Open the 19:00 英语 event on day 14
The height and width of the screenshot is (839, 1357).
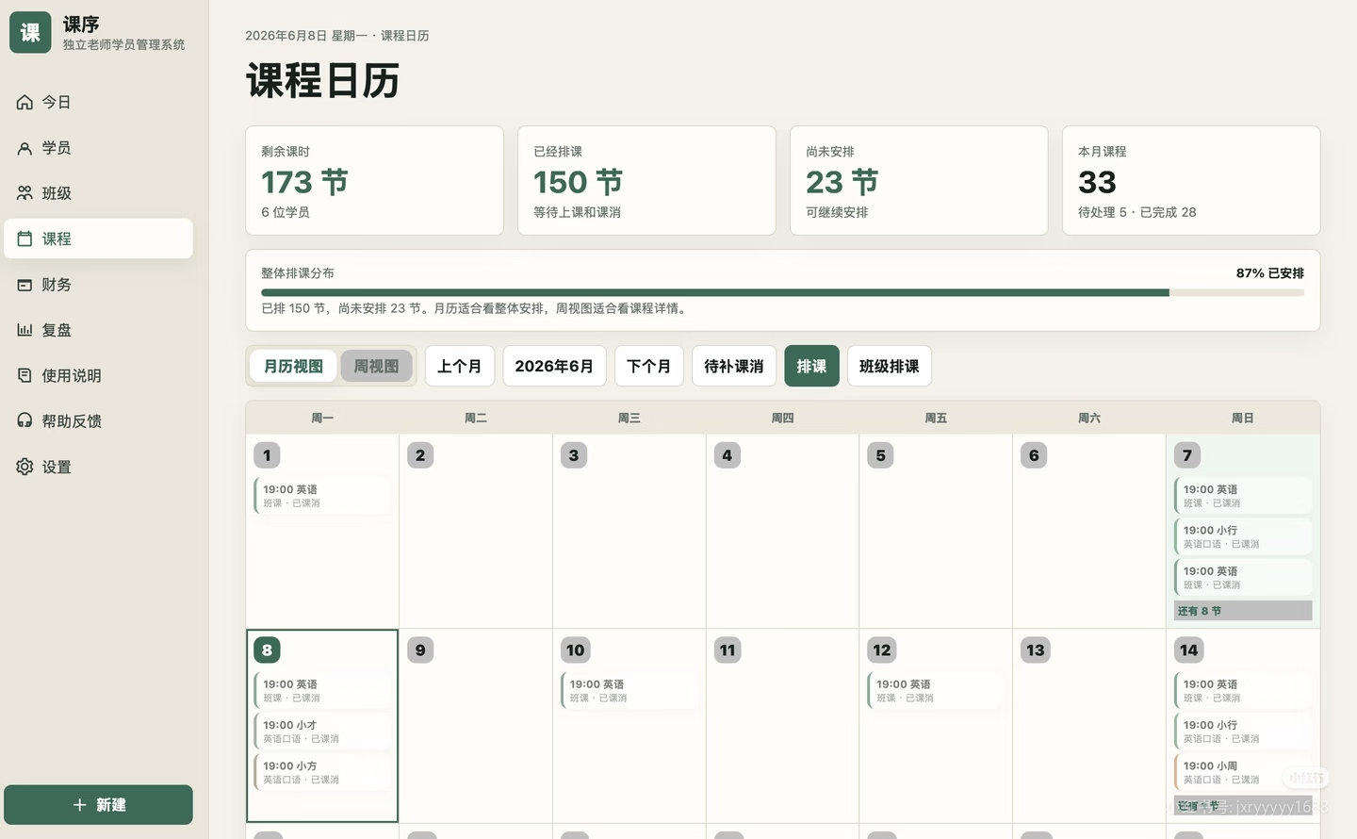click(1243, 691)
